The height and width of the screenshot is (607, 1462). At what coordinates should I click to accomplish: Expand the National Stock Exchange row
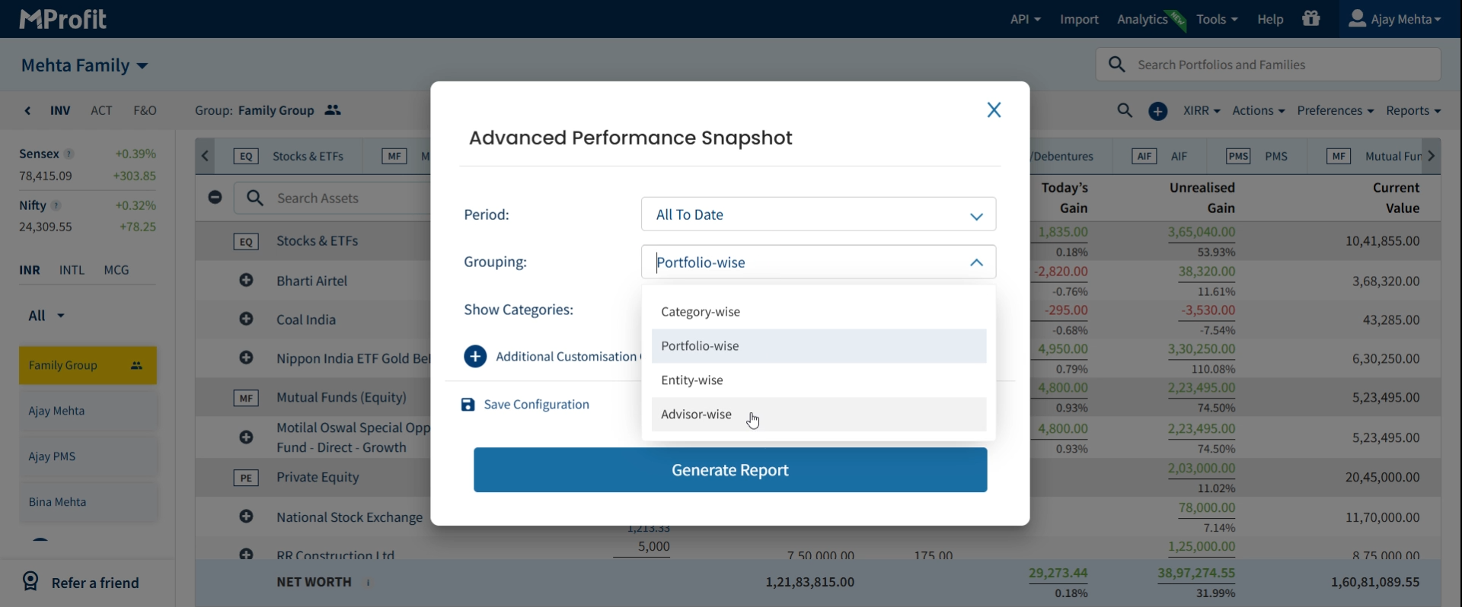coord(246,516)
